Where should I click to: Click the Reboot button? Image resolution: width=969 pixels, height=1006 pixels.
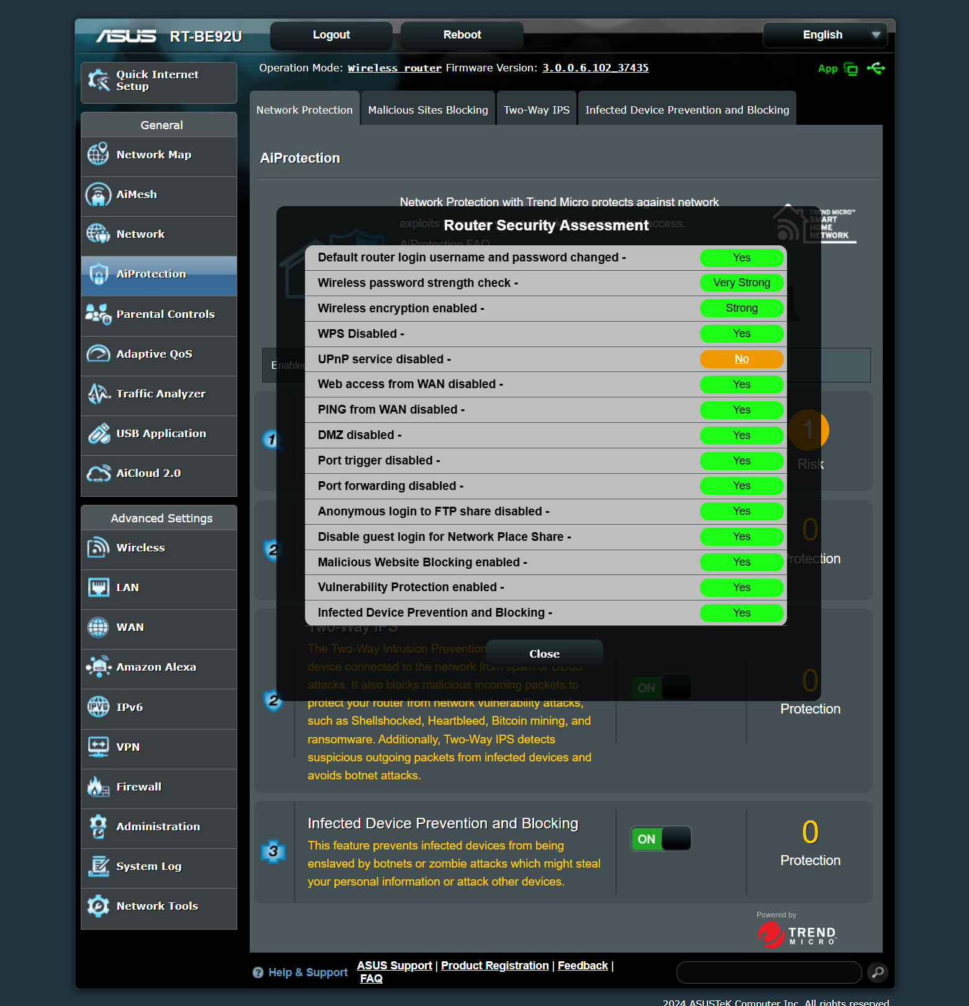[x=462, y=35]
